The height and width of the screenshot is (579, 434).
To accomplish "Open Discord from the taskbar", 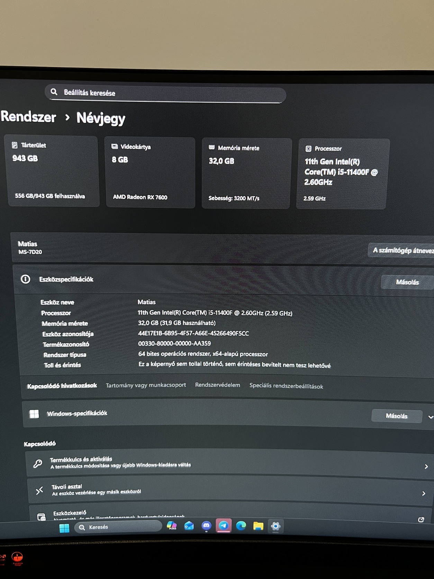I will tap(206, 526).
